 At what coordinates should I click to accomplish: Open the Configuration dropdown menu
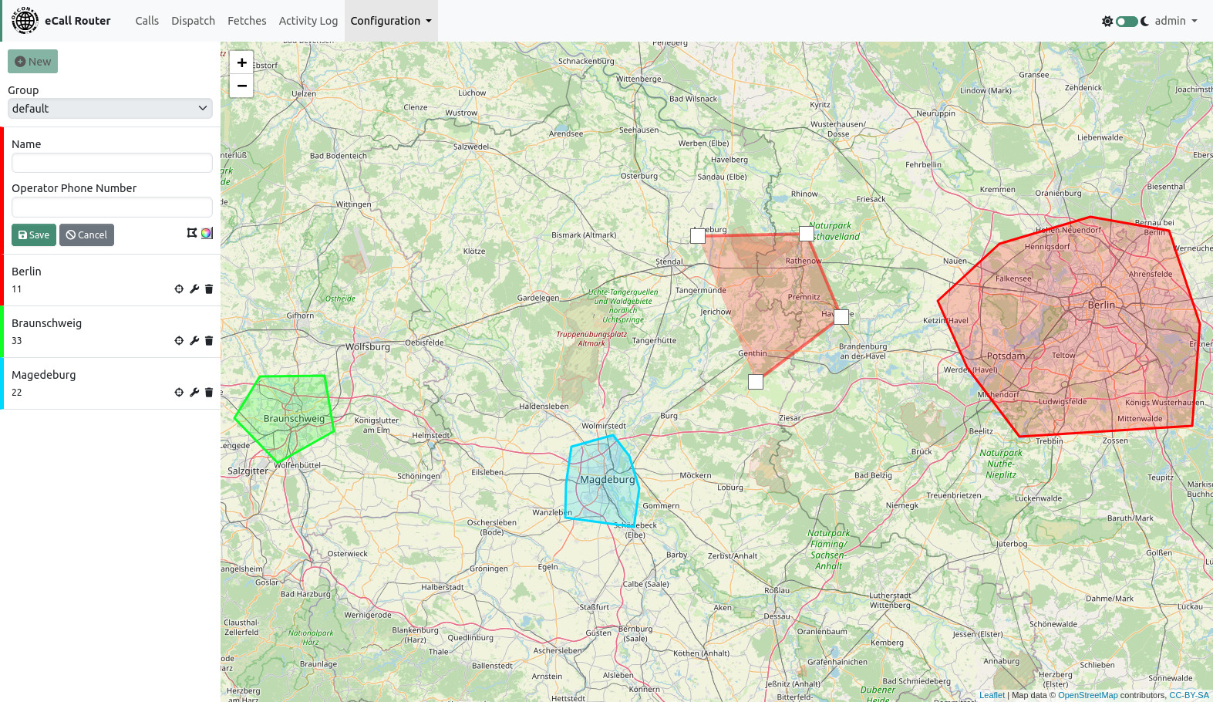(391, 21)
